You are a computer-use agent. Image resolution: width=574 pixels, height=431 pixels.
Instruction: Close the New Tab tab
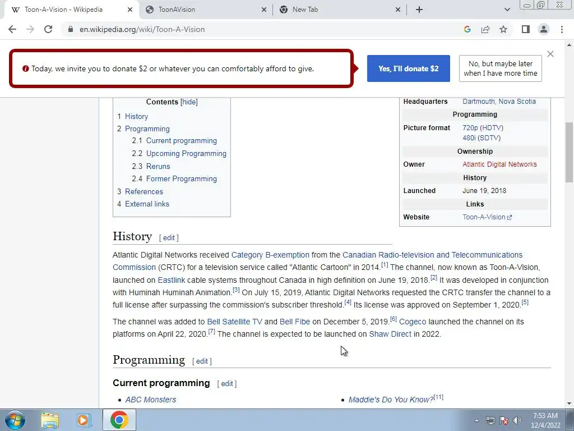(398, 10)
